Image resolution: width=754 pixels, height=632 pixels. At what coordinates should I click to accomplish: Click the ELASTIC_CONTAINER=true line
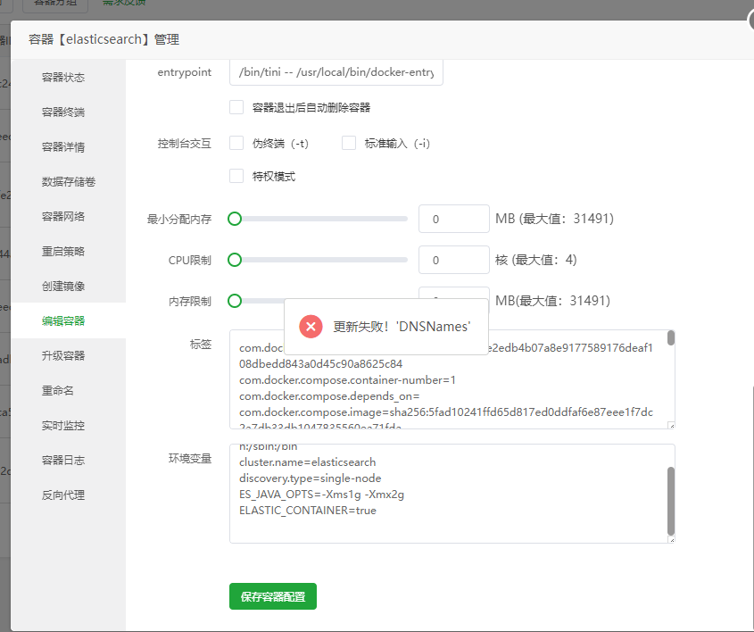(x=308, y=511)
